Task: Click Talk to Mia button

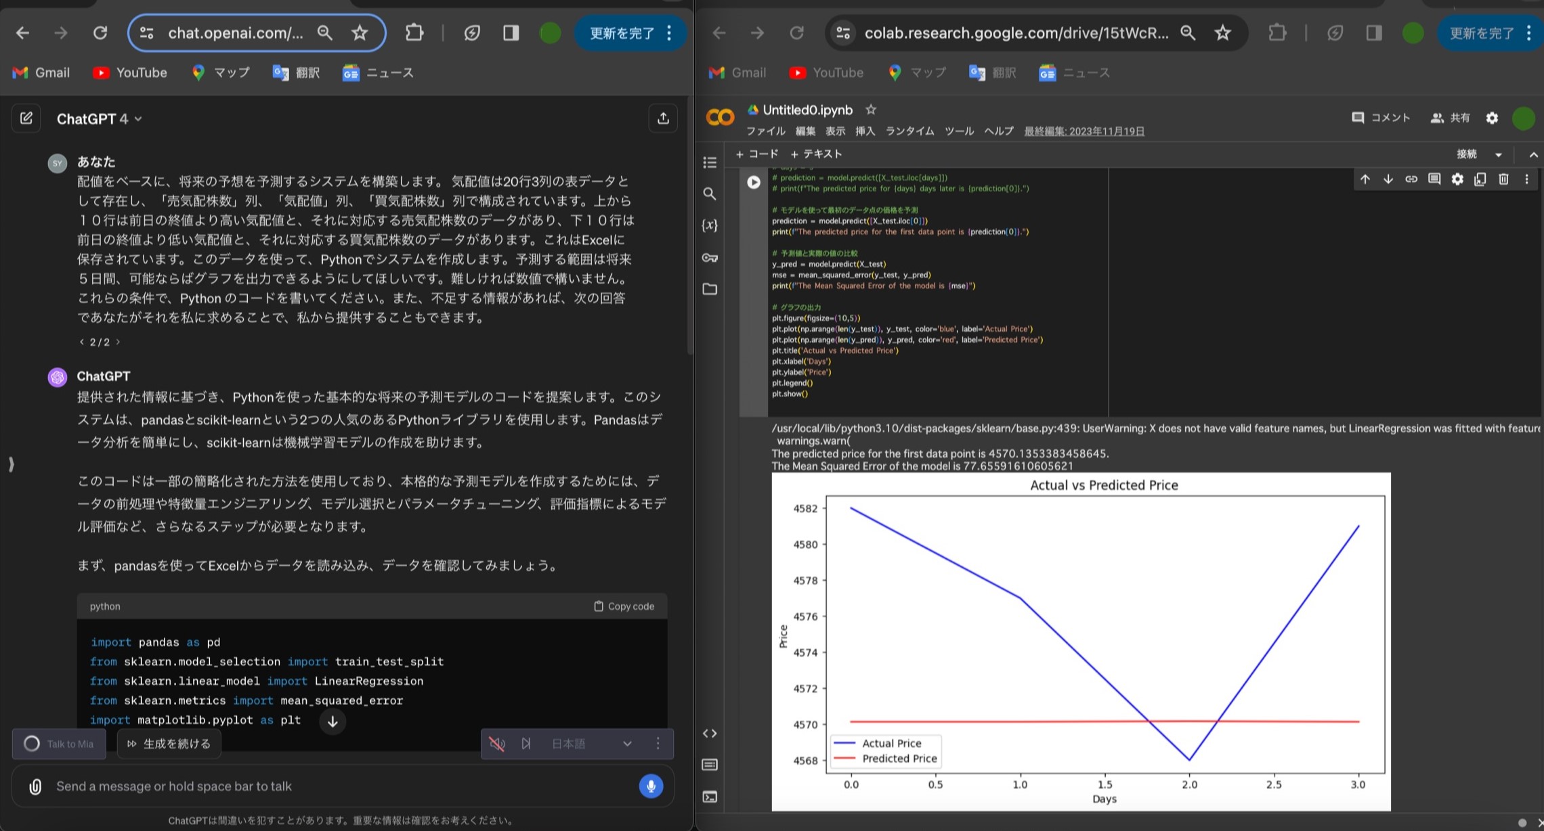Action: pyautogui.click(x=60, y=744)
